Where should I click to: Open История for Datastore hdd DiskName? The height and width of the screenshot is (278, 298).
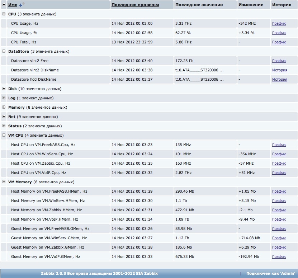pyautogui.click(x=279, y=79)
